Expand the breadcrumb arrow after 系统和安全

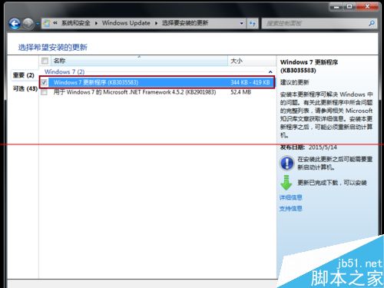(x=96, y=23)
